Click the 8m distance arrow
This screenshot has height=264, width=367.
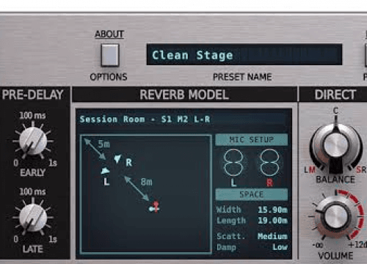(x=137, y=188)
